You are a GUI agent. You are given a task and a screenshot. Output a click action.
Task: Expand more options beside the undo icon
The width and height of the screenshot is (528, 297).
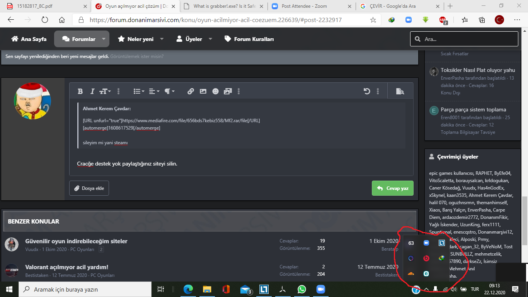378,91
